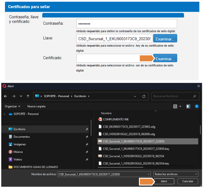
Task: Go up one folder level
Action: tap(28, 96)
